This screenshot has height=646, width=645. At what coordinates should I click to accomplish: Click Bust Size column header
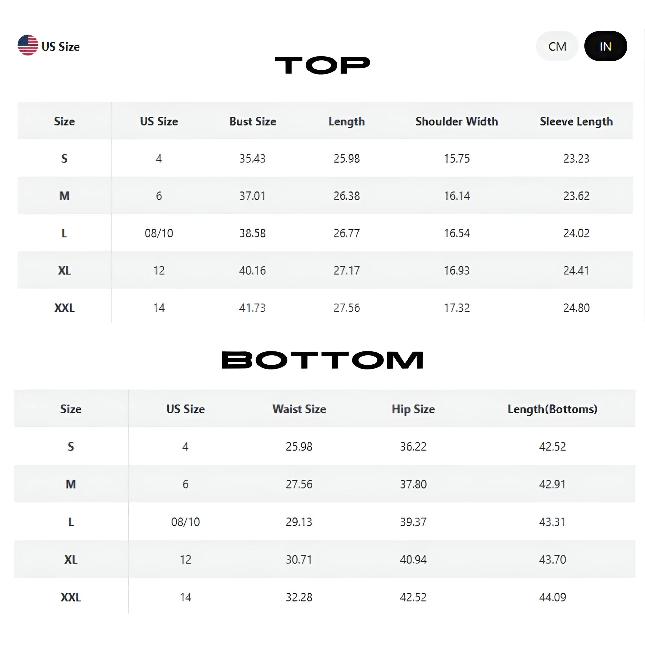[x=252, y=121]
